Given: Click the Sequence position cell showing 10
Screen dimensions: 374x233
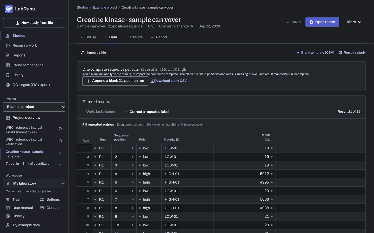Looking at the screenshot, I should pyautogui.click(x=124, y=225).
